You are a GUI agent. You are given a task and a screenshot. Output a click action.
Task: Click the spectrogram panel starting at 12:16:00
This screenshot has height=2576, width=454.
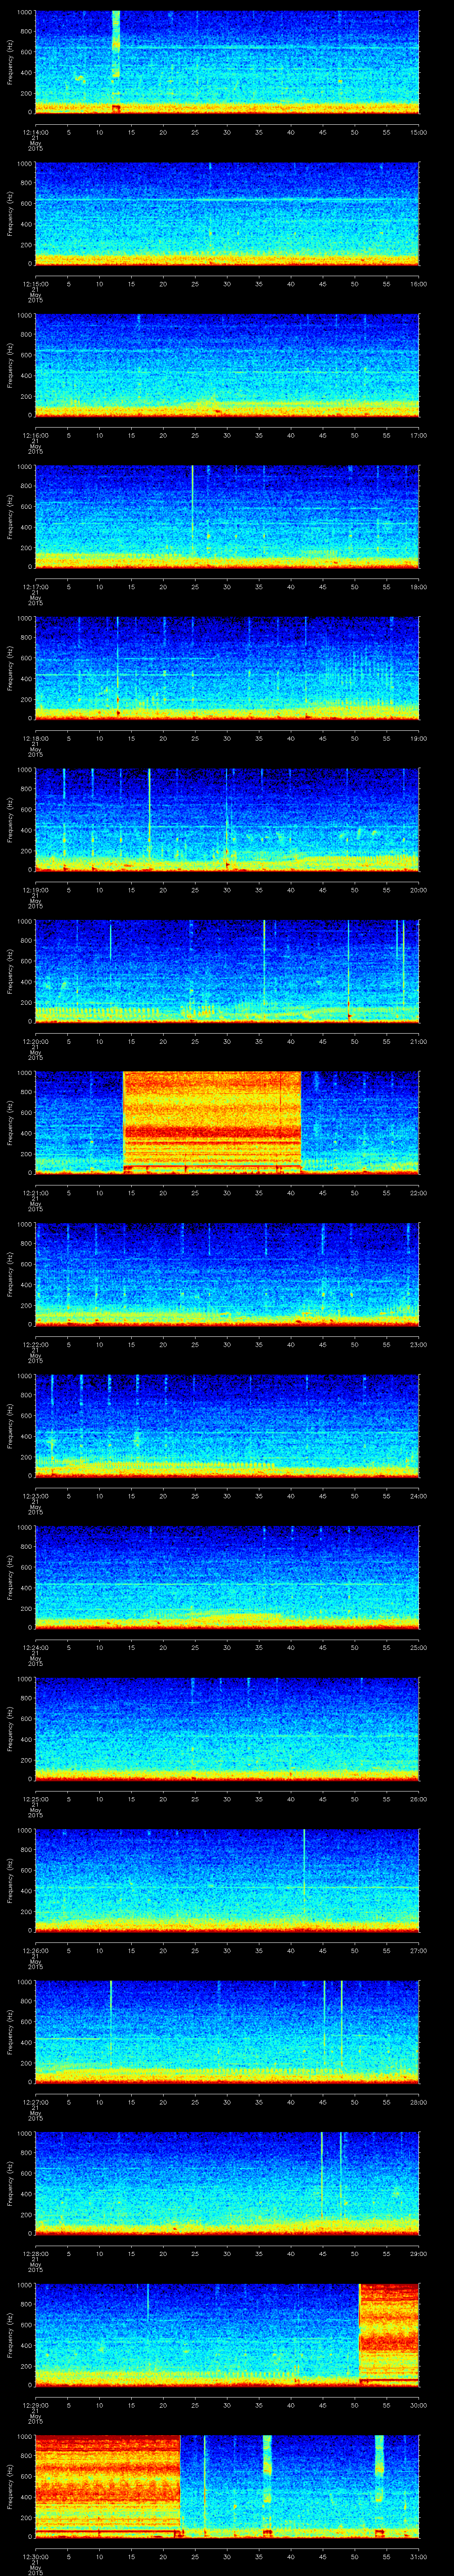coord(227,365)
